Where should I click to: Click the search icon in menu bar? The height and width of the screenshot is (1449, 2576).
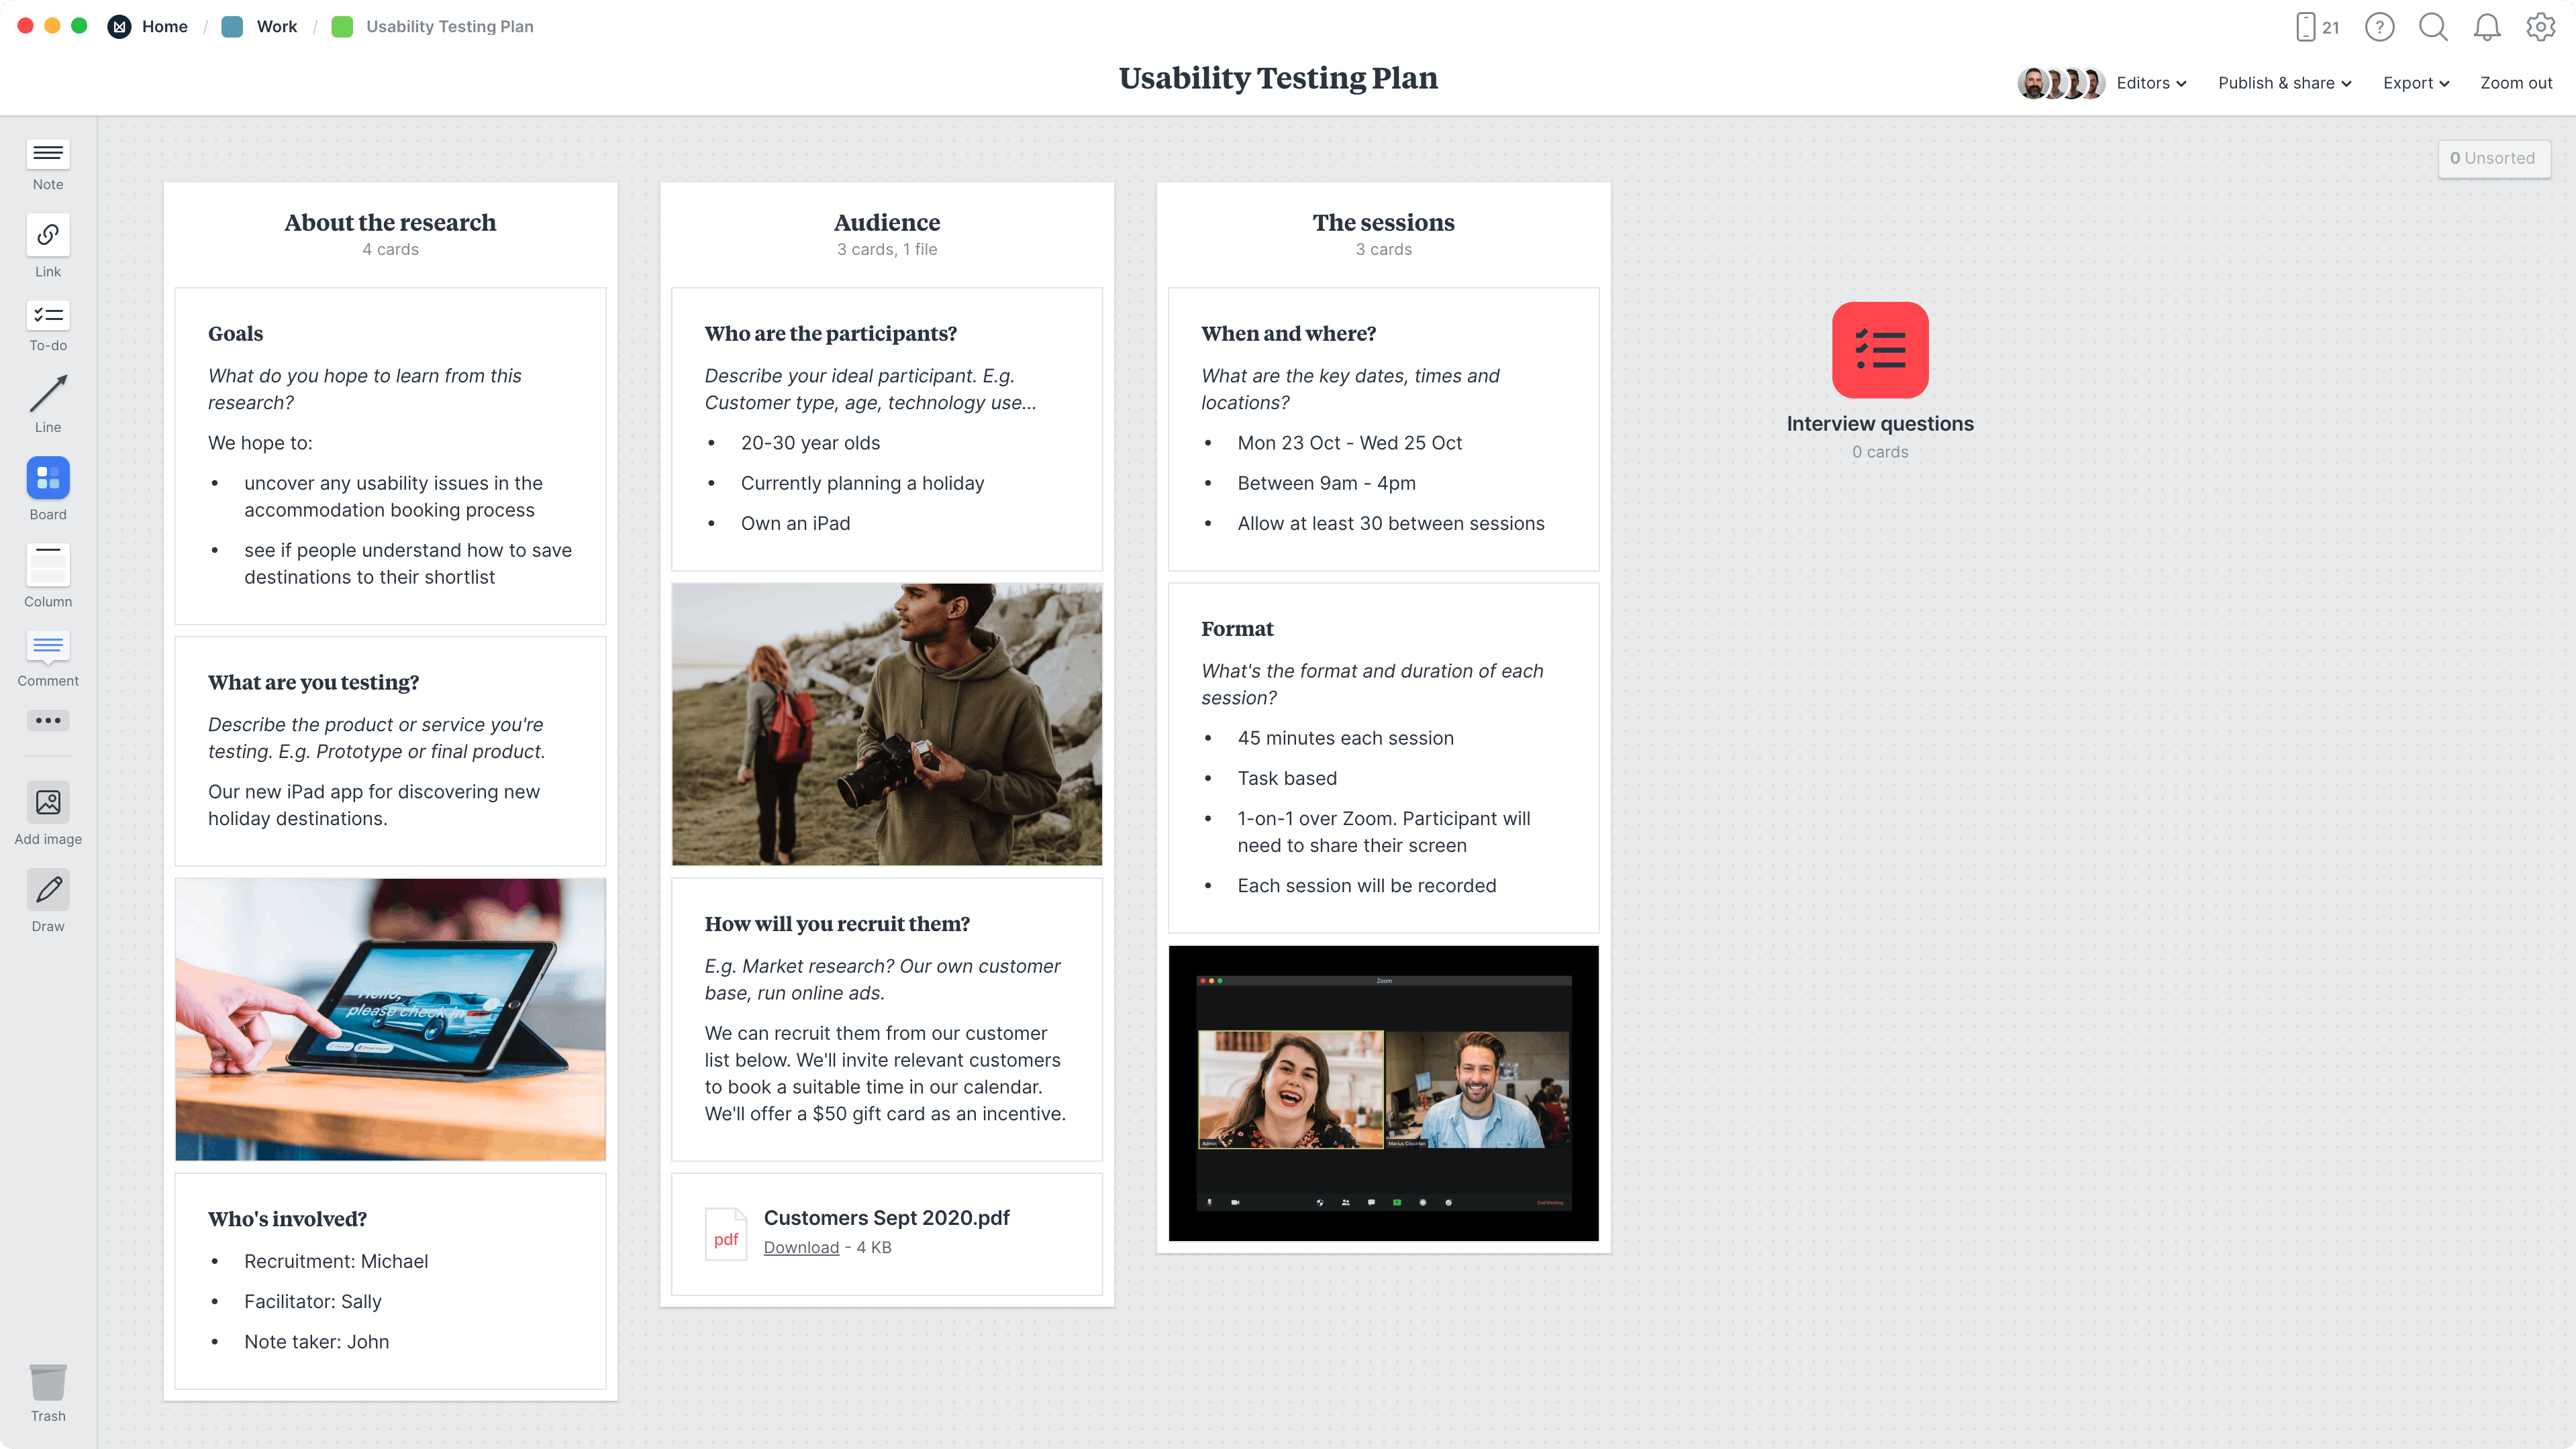(2432, 27)
